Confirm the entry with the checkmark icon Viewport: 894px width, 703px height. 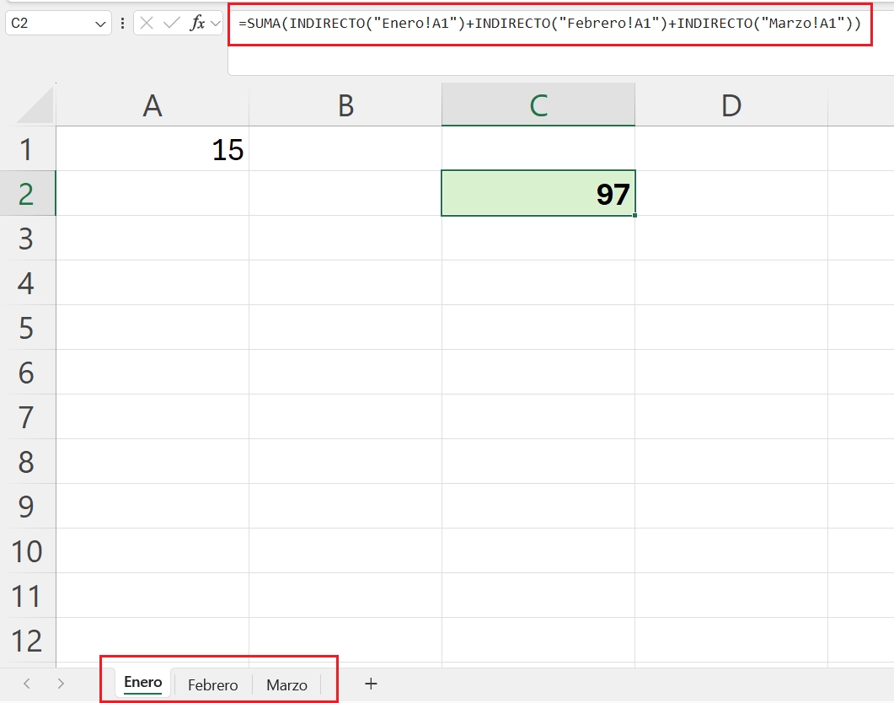(171, 24)
